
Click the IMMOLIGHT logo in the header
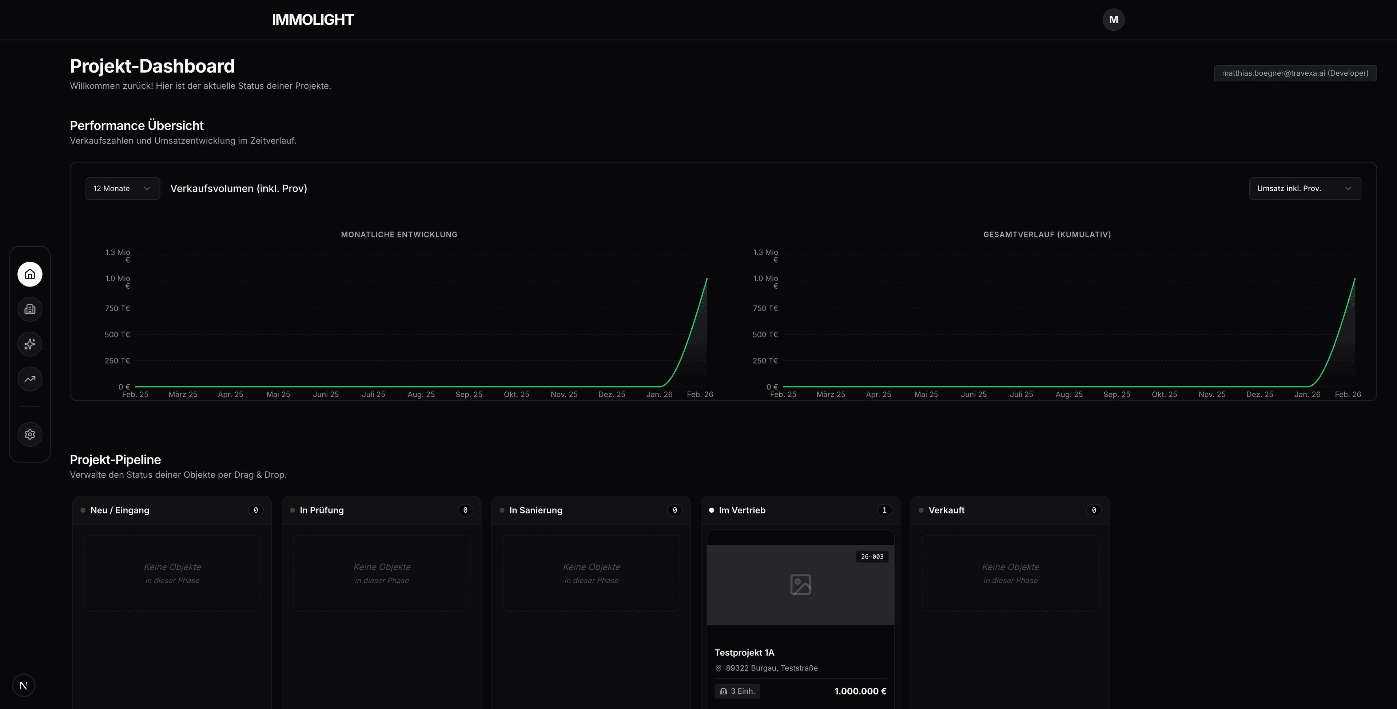click(x=314, y=20)
